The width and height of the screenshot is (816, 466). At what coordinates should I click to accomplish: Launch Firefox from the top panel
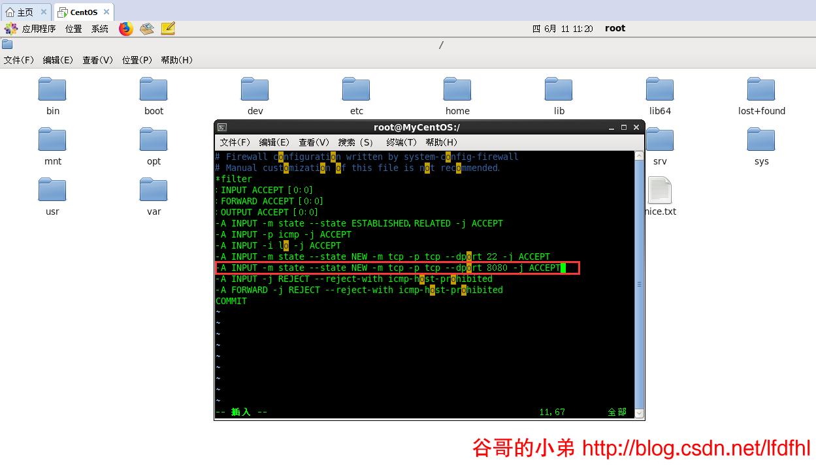pos(126,29)
